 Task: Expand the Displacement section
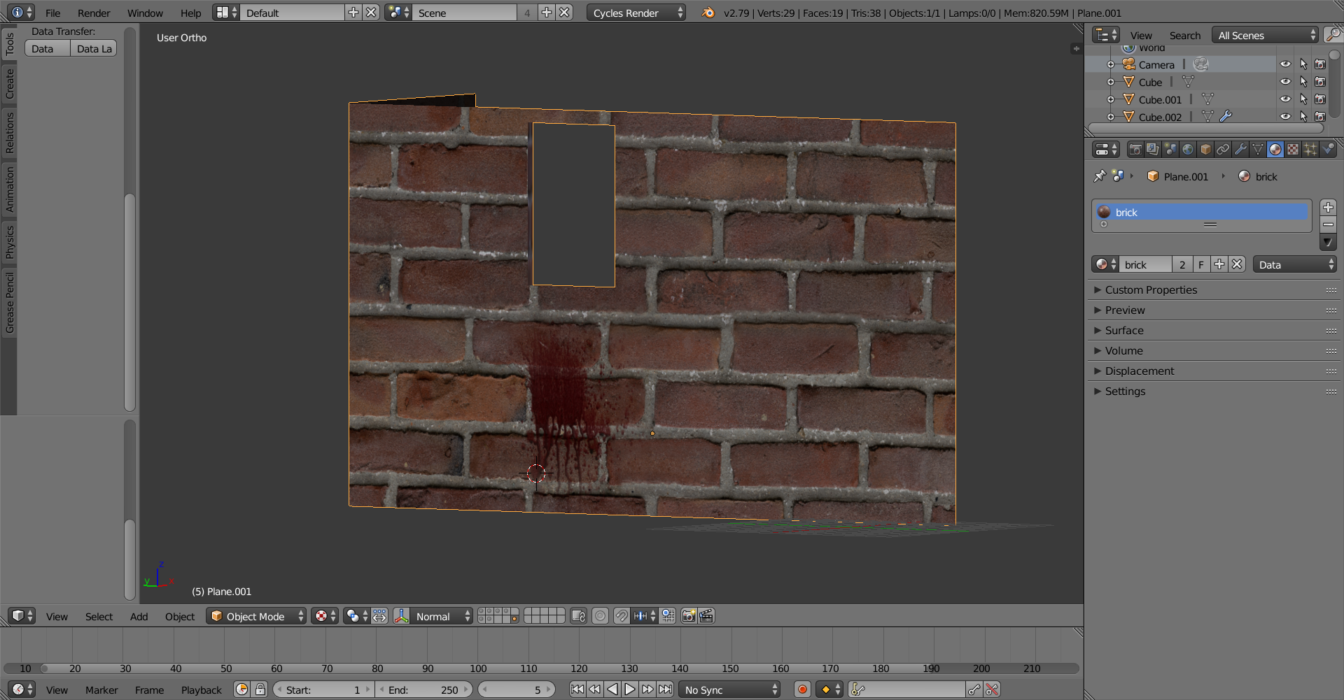point(1140,371)
